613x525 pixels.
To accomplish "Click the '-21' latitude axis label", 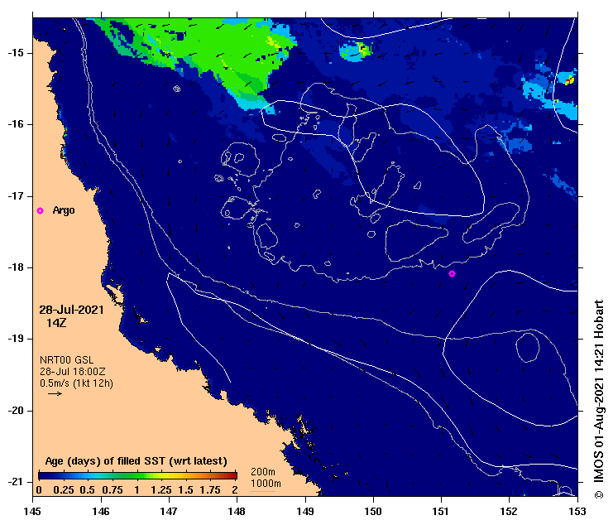I will click(16, 482).
